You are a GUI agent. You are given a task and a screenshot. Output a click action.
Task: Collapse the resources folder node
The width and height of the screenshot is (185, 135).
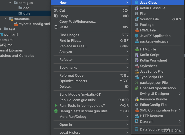[5, 18]
